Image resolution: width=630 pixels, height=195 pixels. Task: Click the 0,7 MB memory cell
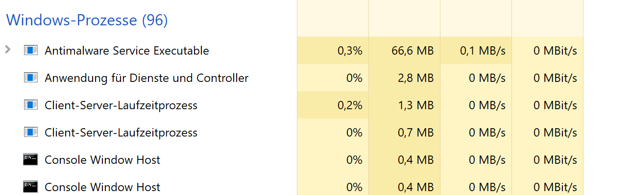click(416, 133)
